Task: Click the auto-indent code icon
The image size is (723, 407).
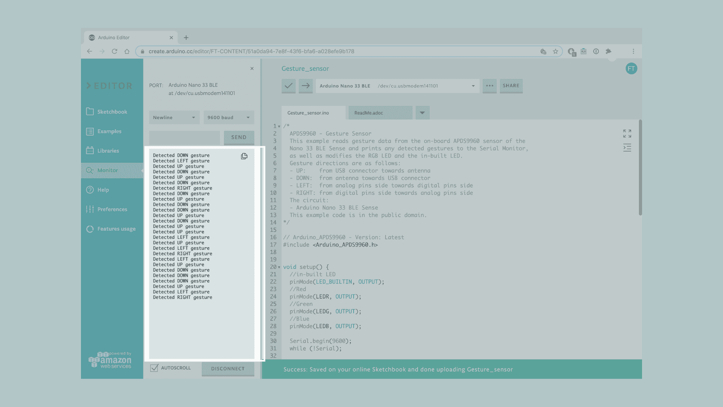Action: tap(627, 148)
